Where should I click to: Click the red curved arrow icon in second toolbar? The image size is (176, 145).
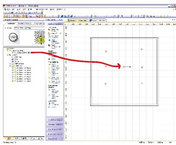tap(31, 16)
